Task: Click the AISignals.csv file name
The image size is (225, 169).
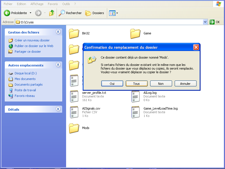Action: click(91, 108)
